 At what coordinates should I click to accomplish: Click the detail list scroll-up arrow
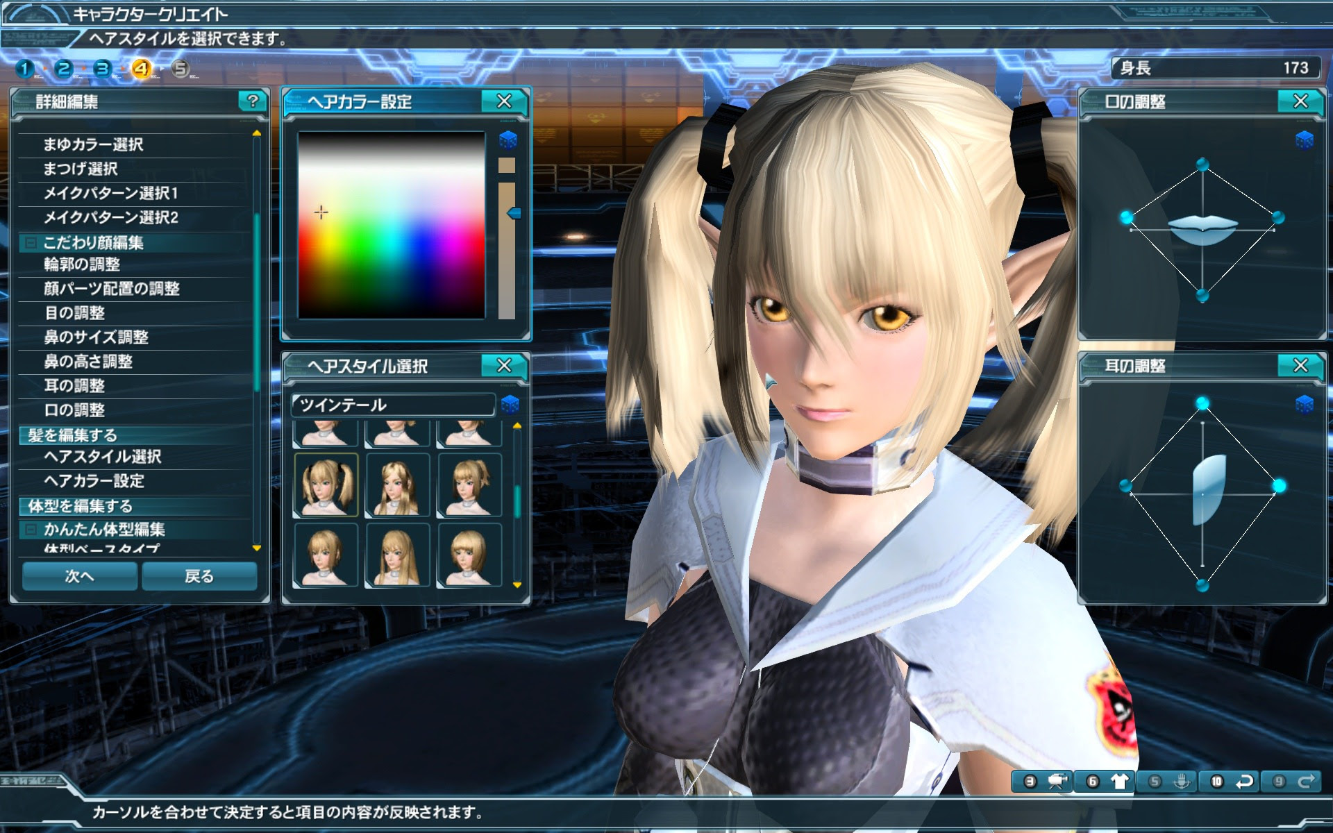pos(257,133)
